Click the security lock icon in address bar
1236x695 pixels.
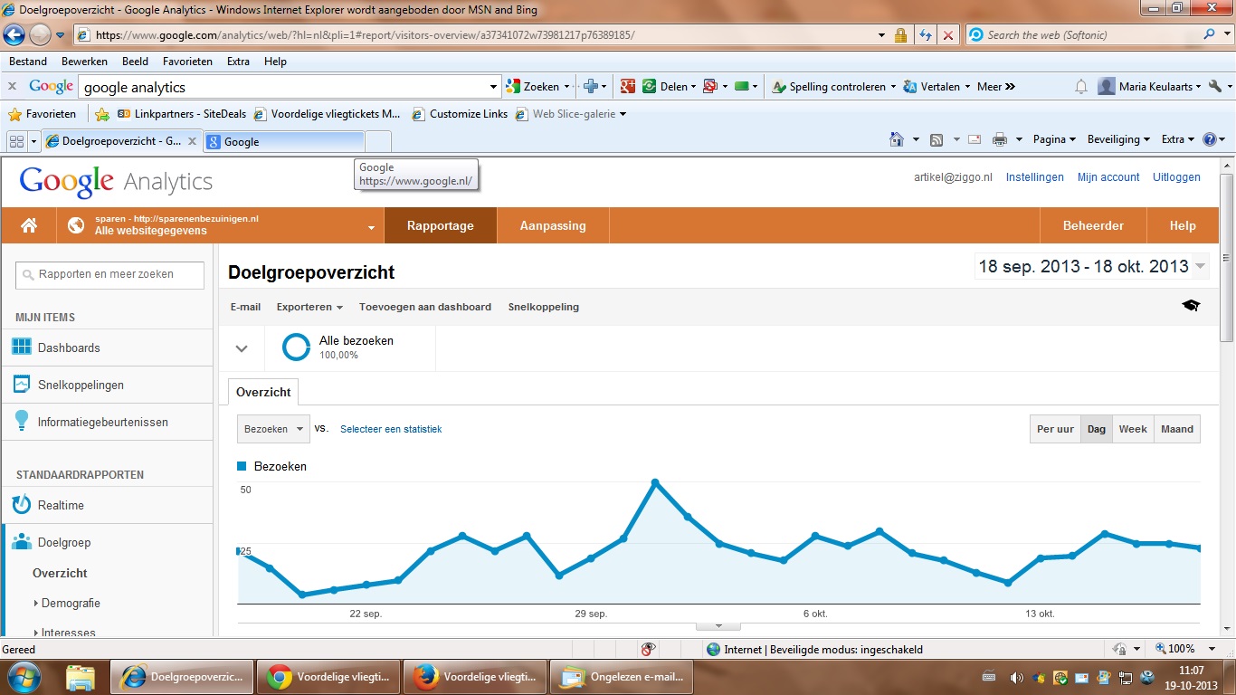coord(900,35)
